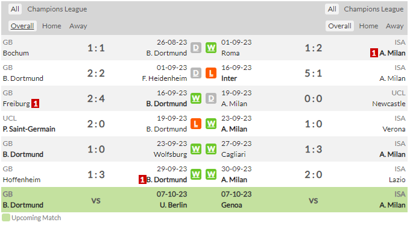The image size is (410, 231).
Task: Click the red card icon next to Freiburg
Action: tap(36, 104)
